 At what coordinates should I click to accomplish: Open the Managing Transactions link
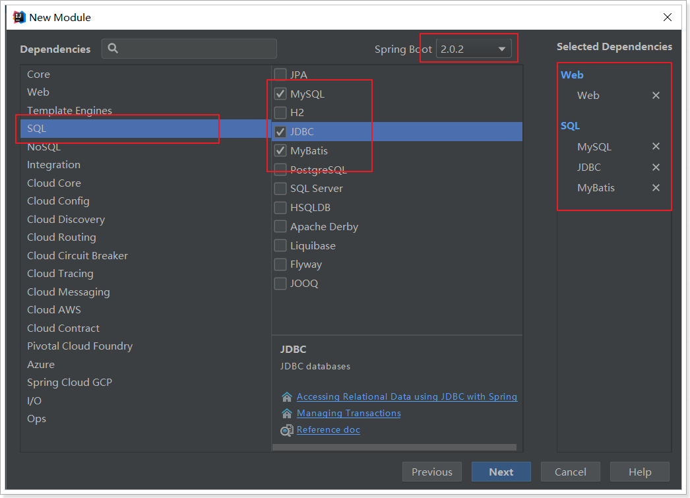click(348, 414)
